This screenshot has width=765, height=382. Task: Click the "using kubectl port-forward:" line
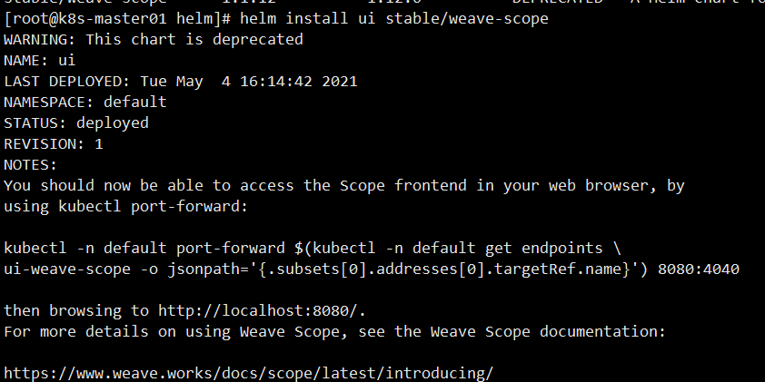click(126, 207)
